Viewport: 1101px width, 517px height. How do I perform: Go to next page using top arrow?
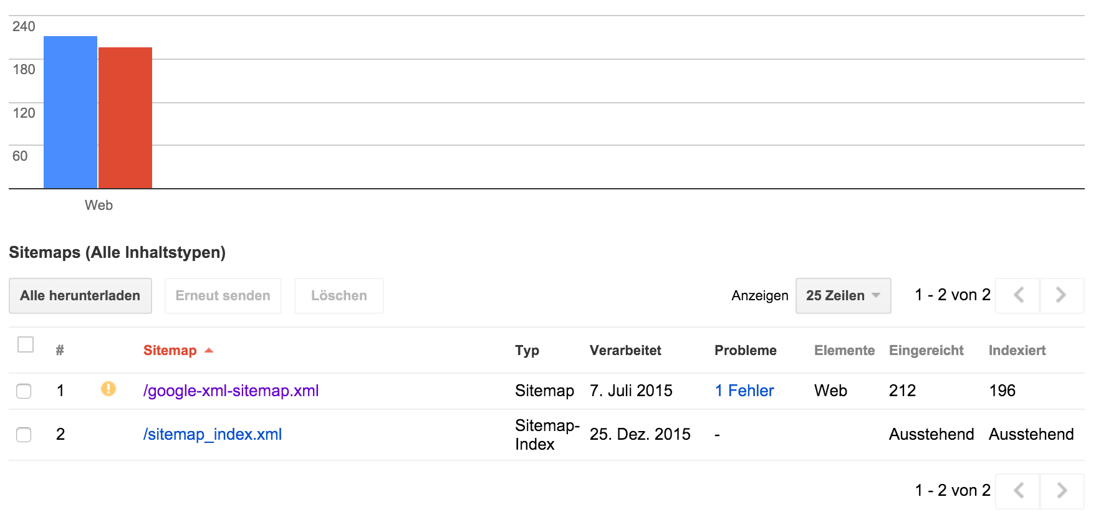(x=1062, y=295)
